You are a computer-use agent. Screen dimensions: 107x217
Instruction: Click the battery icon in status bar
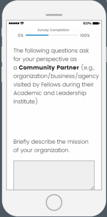click(x=96, y=24)
